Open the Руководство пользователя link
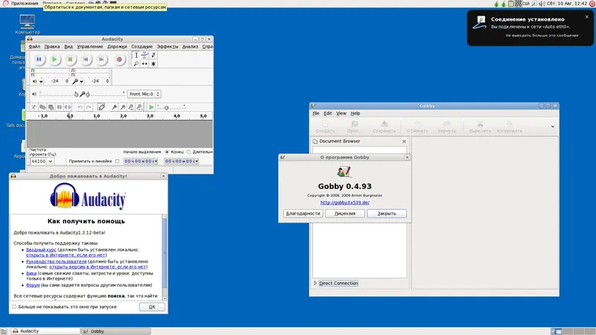596x335 pixels. 57,262
